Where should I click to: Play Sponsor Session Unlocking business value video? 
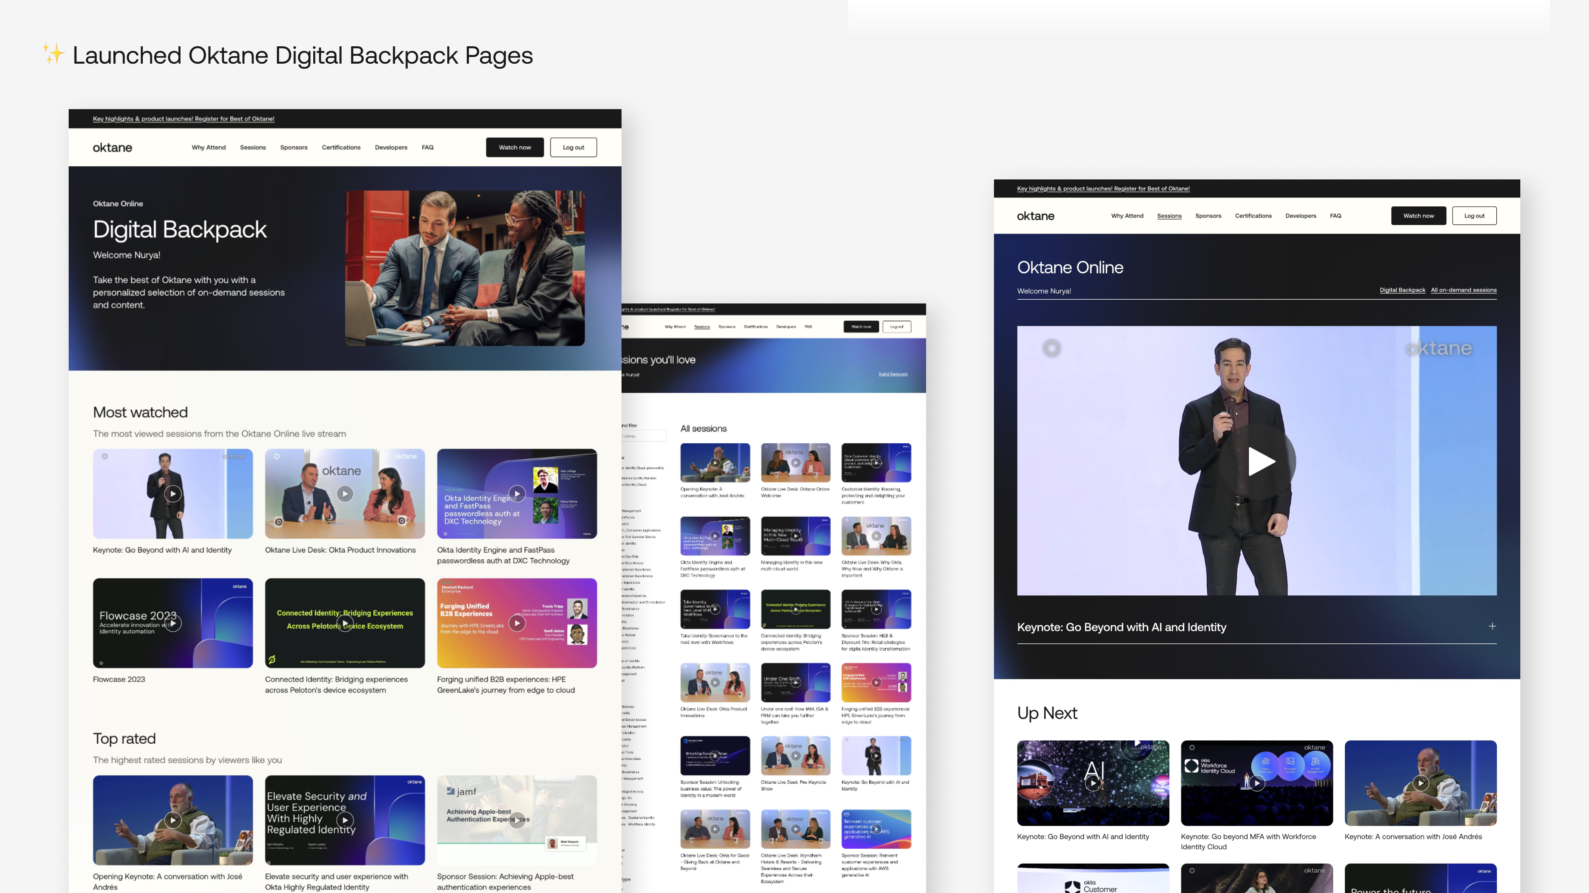pyautogui.click(x=715, y=756)
